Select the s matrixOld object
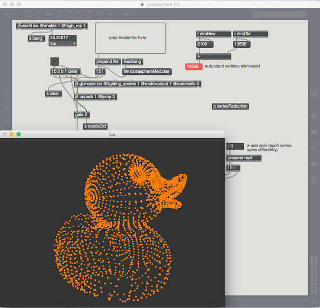This screenshot has height=308, width=320. [x=96, y=126]
